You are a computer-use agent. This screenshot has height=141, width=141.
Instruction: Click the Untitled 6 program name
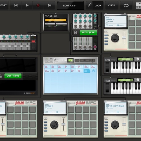coord(49,106)
